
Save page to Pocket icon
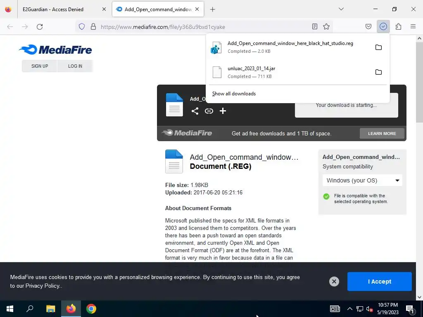click(368, 26)
